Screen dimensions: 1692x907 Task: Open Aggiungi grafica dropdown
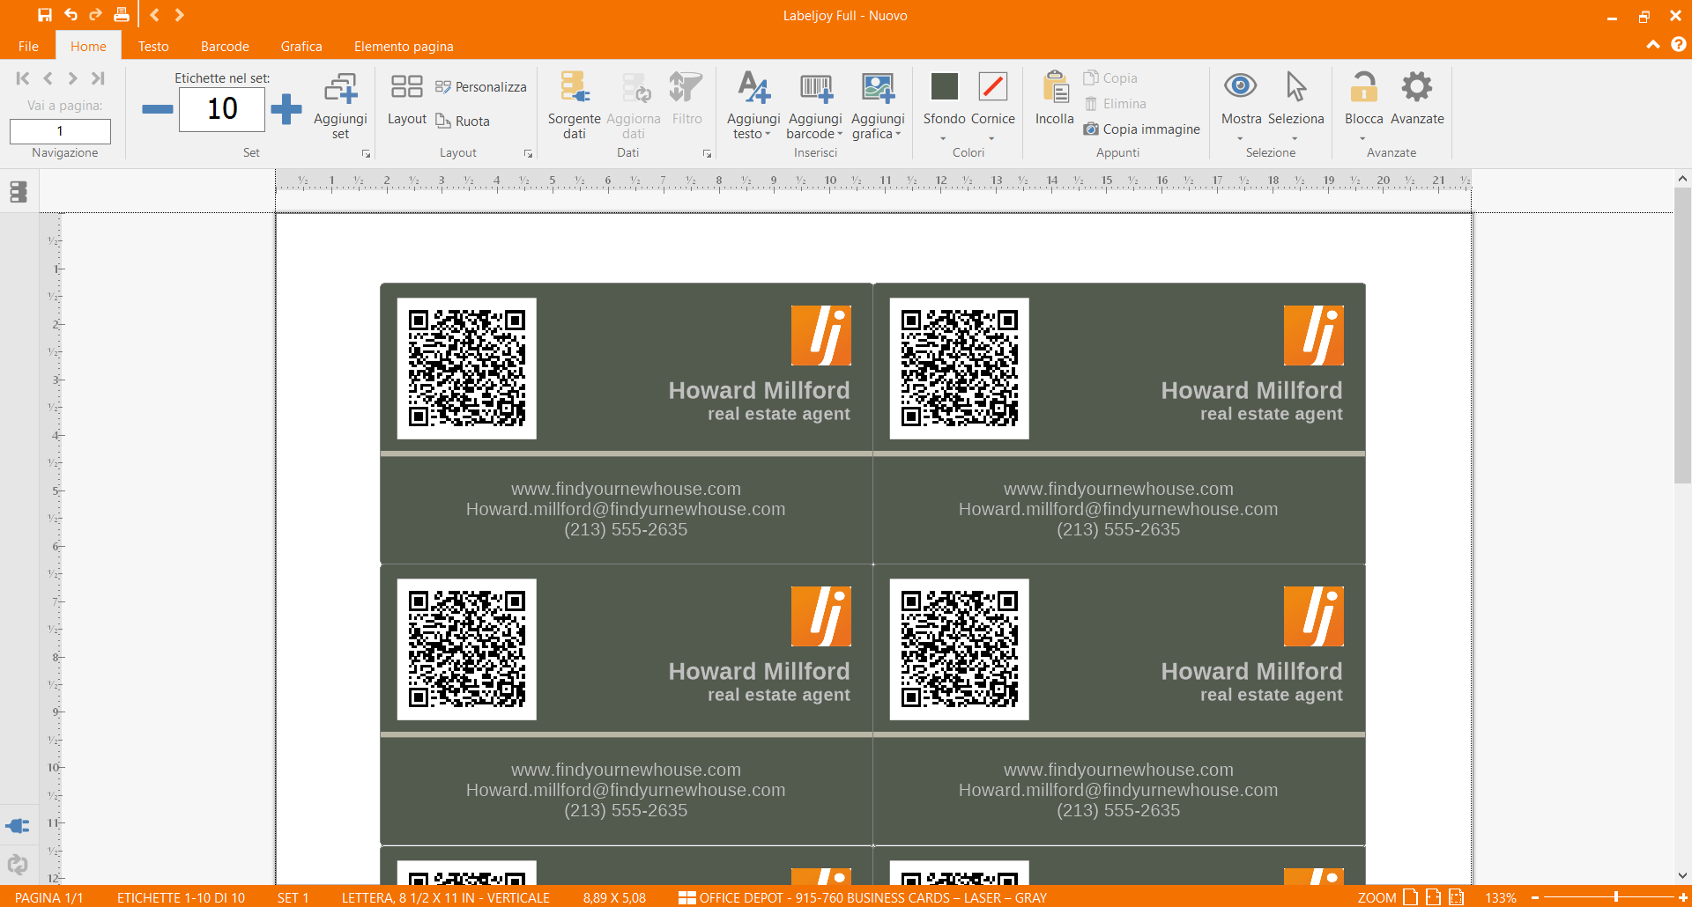[878, 107]
